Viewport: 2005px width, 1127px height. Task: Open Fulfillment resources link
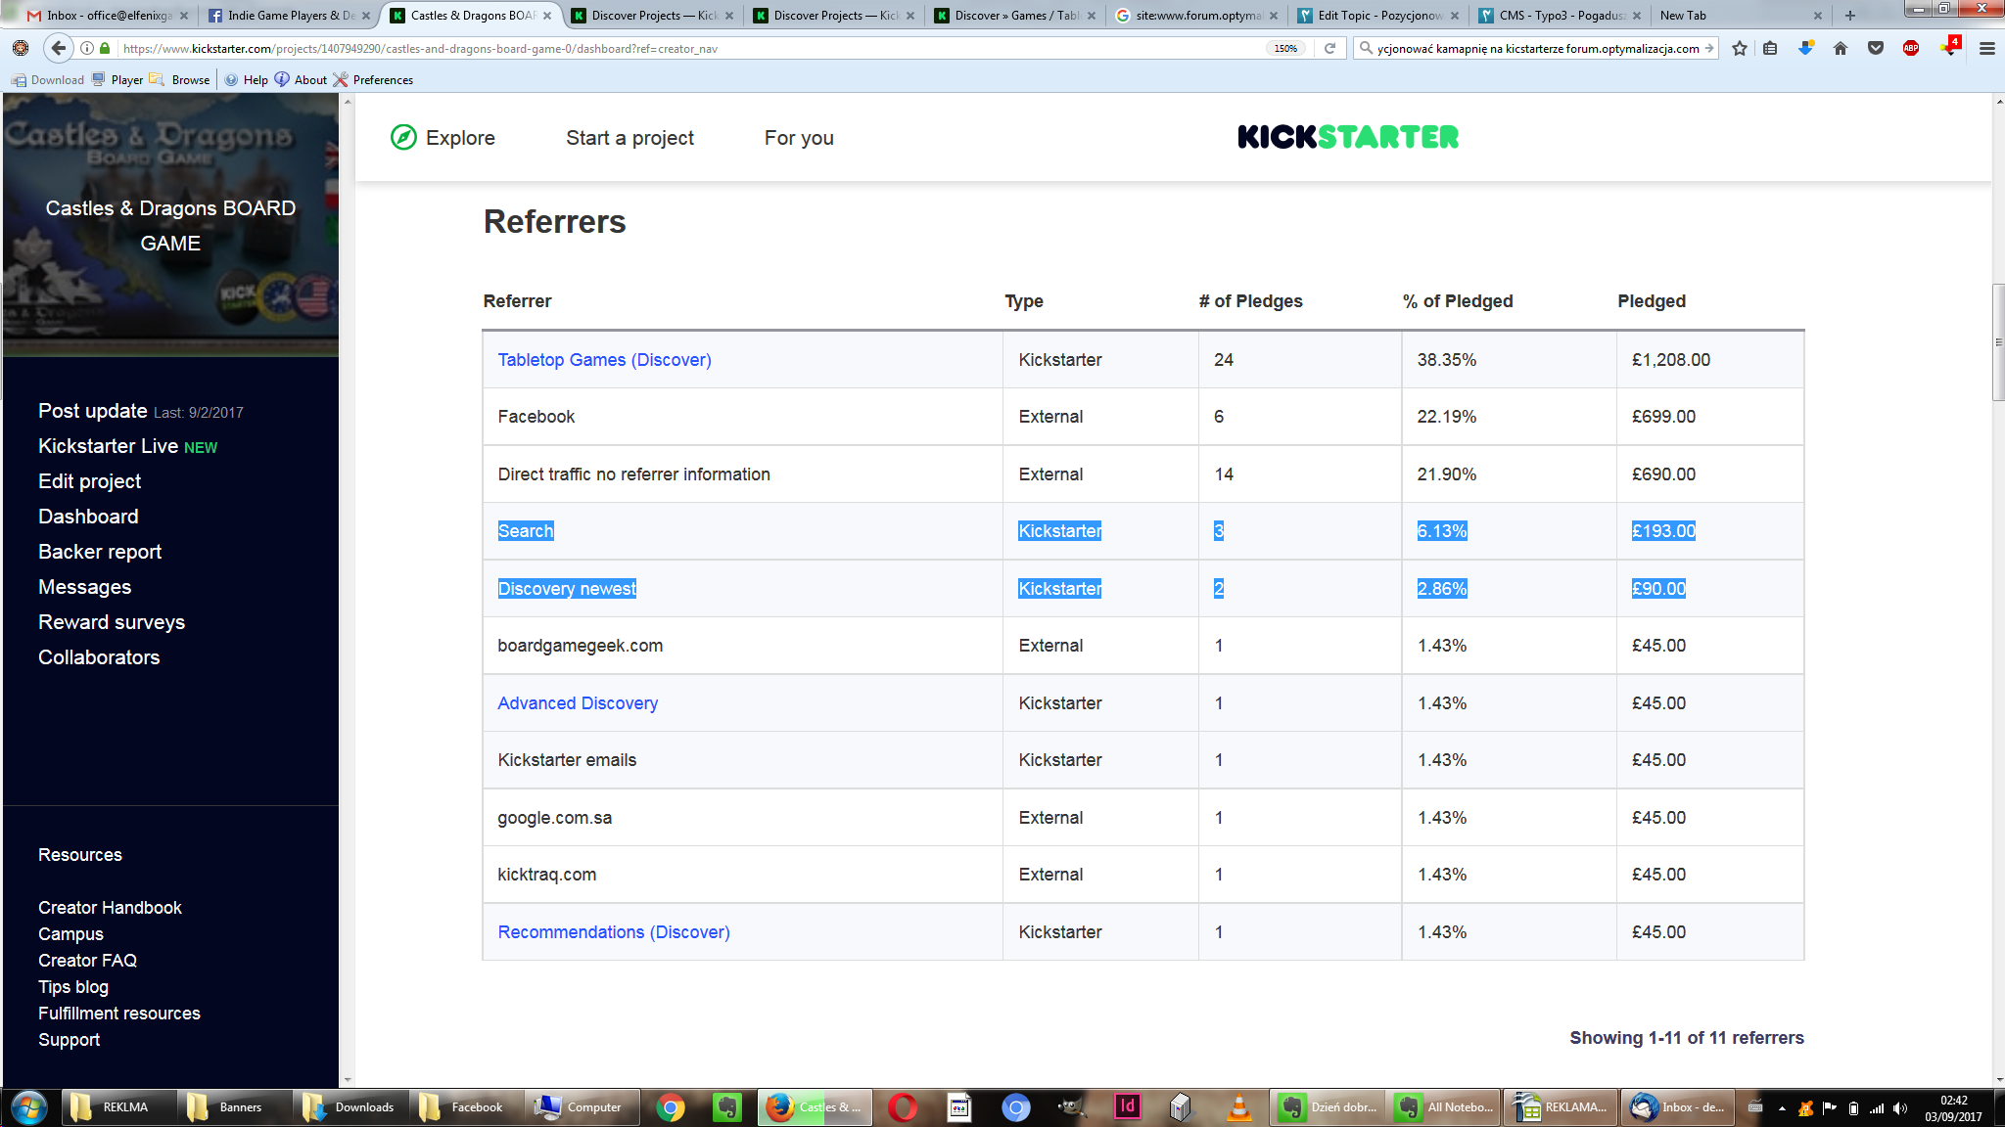pyautogui.click(x=119, y=1014)
